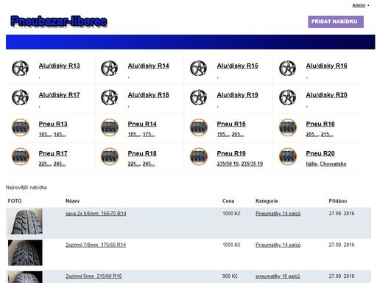Click the PŘIDAT NABÍDKU button
The image size is (377, 283).
[x=336, y=21]
